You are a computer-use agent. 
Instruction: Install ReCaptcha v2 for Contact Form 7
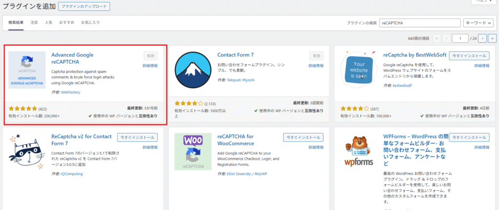(137, 137)
